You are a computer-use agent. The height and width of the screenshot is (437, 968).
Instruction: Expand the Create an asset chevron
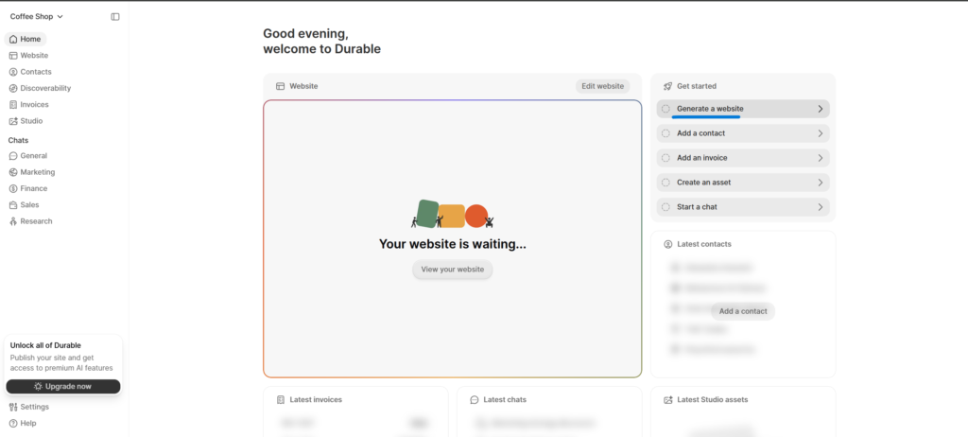click(820, 183)
